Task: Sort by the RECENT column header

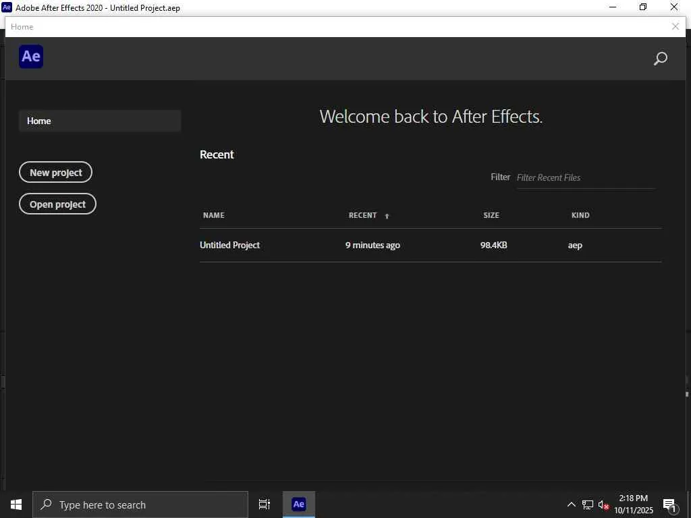Action: (x=362, y=215)
